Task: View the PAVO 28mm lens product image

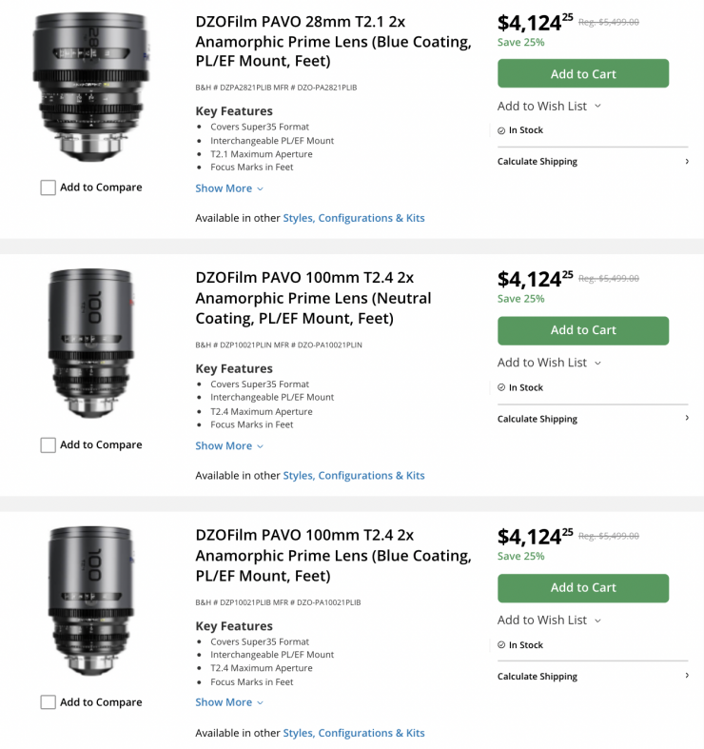Action: [x=91, y=88]
